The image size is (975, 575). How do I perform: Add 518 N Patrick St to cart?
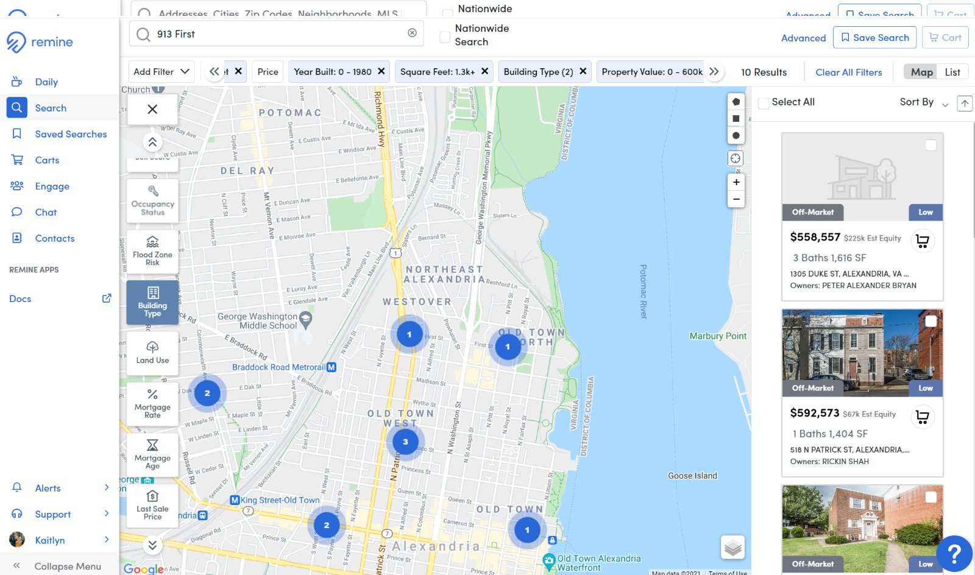point(923,417)
